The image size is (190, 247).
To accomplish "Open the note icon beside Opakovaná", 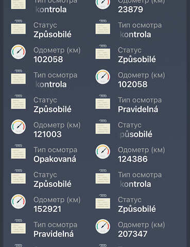I will click(x=19, y=151).
